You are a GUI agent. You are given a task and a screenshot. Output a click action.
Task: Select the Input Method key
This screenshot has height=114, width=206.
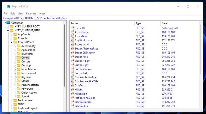29,69
